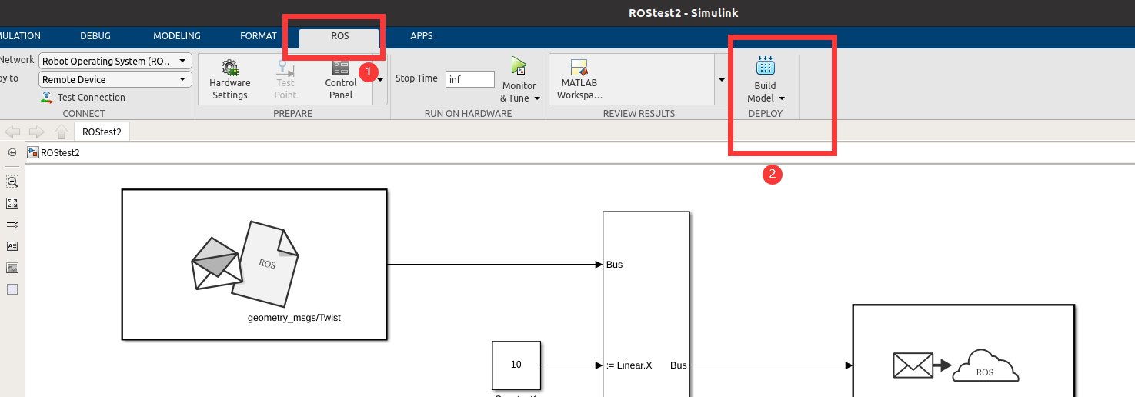Click the ROStest2 model icon in breadcrumb
Viewport: 1135px width, 397px height.
[x=33, y=152]
